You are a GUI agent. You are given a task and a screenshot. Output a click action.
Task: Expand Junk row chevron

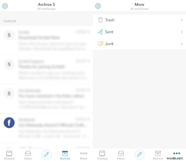point(182,44)
